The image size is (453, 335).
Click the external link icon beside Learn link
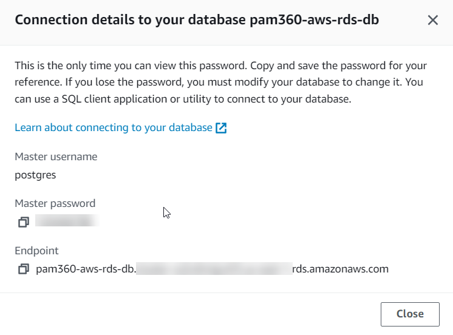[221, 128]
